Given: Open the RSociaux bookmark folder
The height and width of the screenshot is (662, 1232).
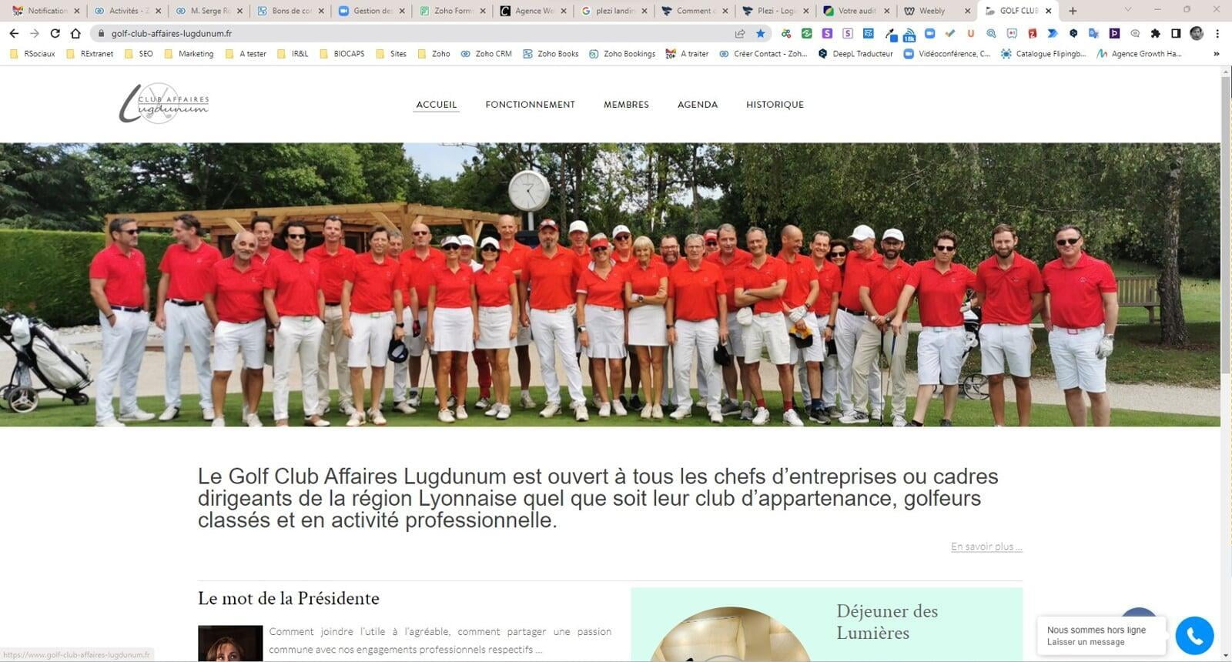Looking at the screenshot, I should tap(32, 54).
